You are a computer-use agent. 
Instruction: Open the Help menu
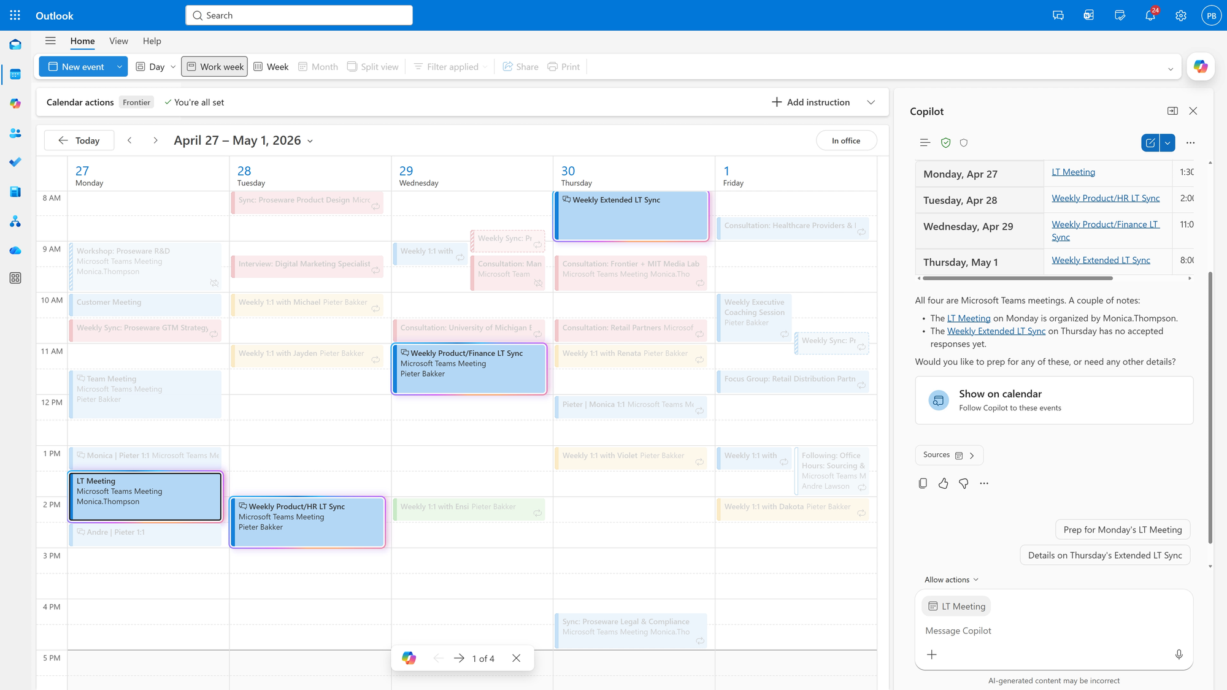(152, 41)
